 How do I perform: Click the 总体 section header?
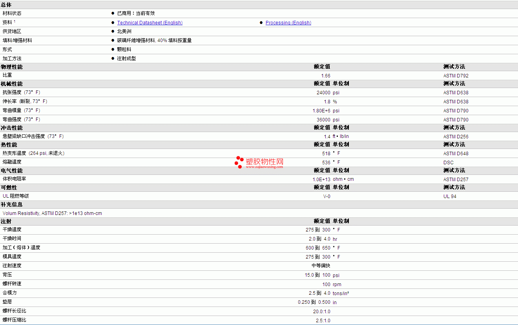(6, 5)
